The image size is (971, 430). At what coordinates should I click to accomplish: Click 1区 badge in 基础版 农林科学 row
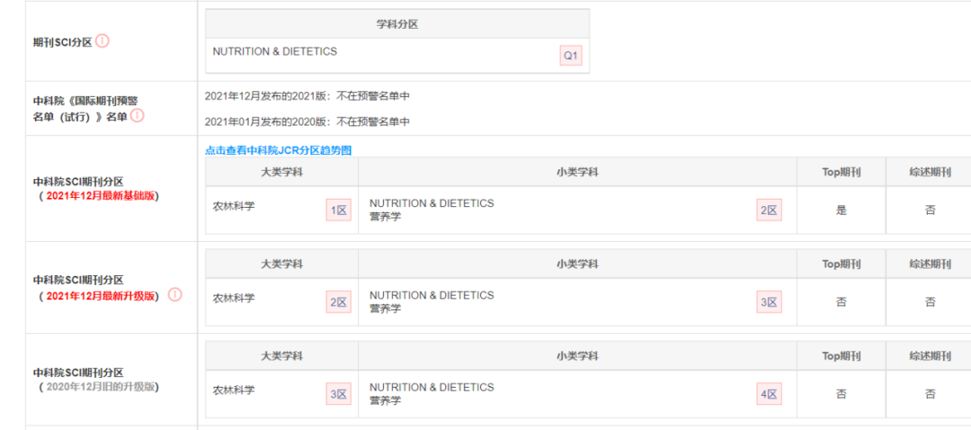[x=339, y=211]
